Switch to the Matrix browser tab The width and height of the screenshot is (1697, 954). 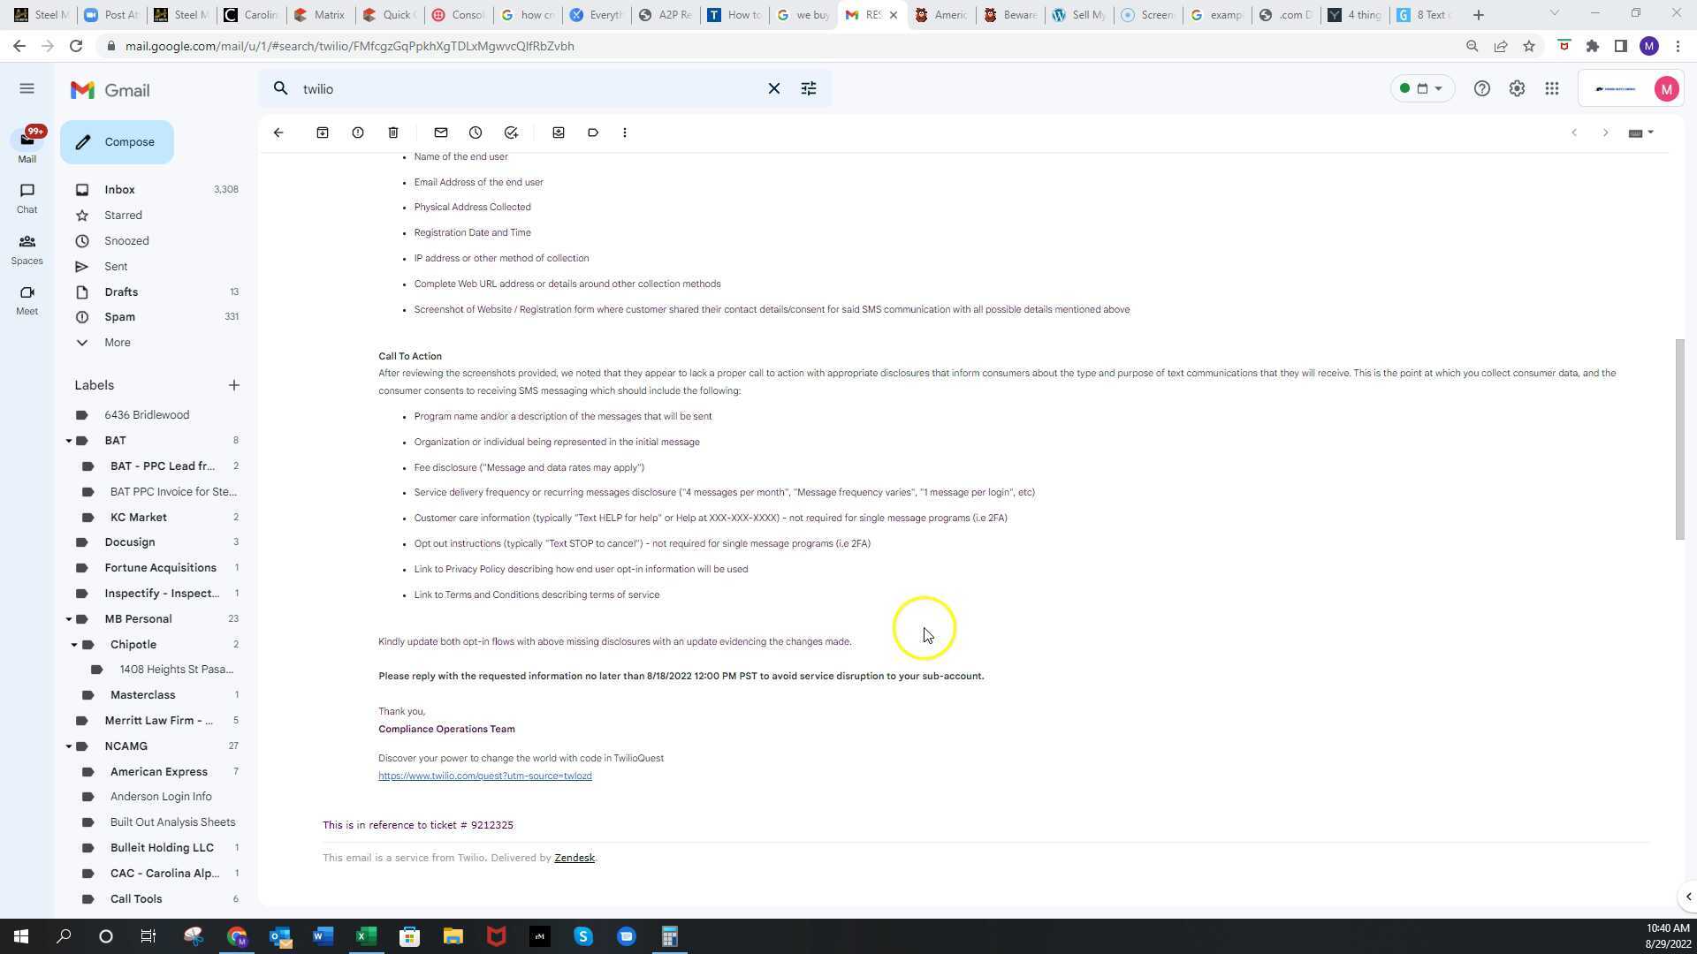[x=320, y=14]
